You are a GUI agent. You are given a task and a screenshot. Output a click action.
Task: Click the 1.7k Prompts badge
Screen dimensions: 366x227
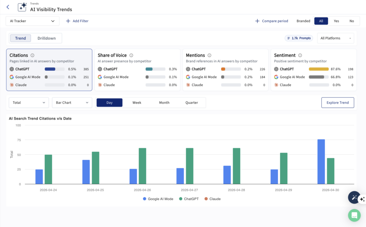[x=299, y=38]
